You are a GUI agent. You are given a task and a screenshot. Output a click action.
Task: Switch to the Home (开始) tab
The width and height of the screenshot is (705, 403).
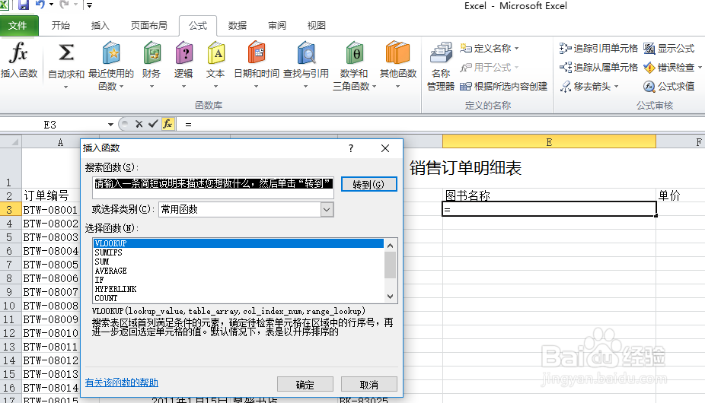(61, 26)
